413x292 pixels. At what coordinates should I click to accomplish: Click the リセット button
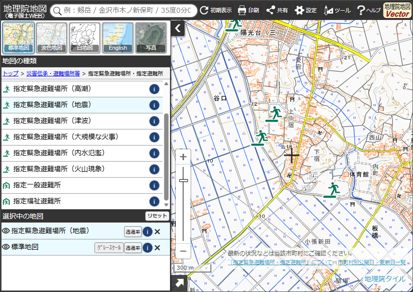157,216
